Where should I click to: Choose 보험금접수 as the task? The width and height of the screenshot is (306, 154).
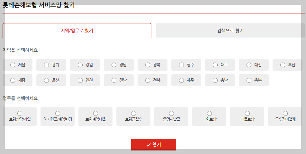133,113
